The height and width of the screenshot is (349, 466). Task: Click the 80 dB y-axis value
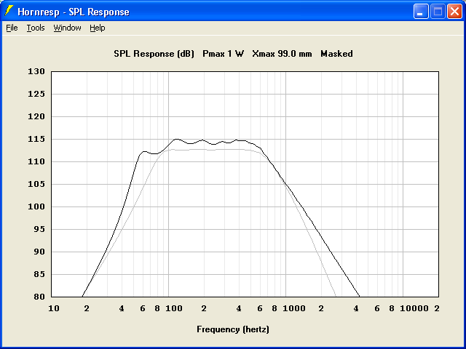click(39, 297)
